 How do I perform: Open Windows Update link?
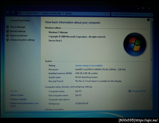coord(18,99)
